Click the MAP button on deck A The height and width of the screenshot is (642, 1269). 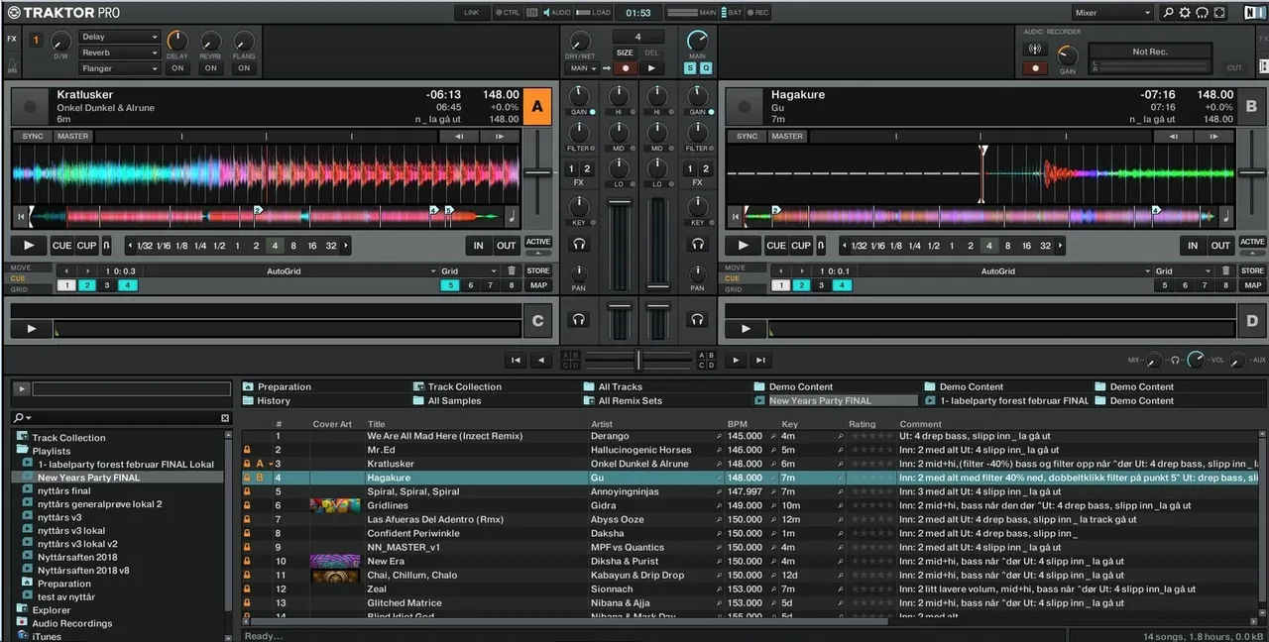[x=537, y=285]
